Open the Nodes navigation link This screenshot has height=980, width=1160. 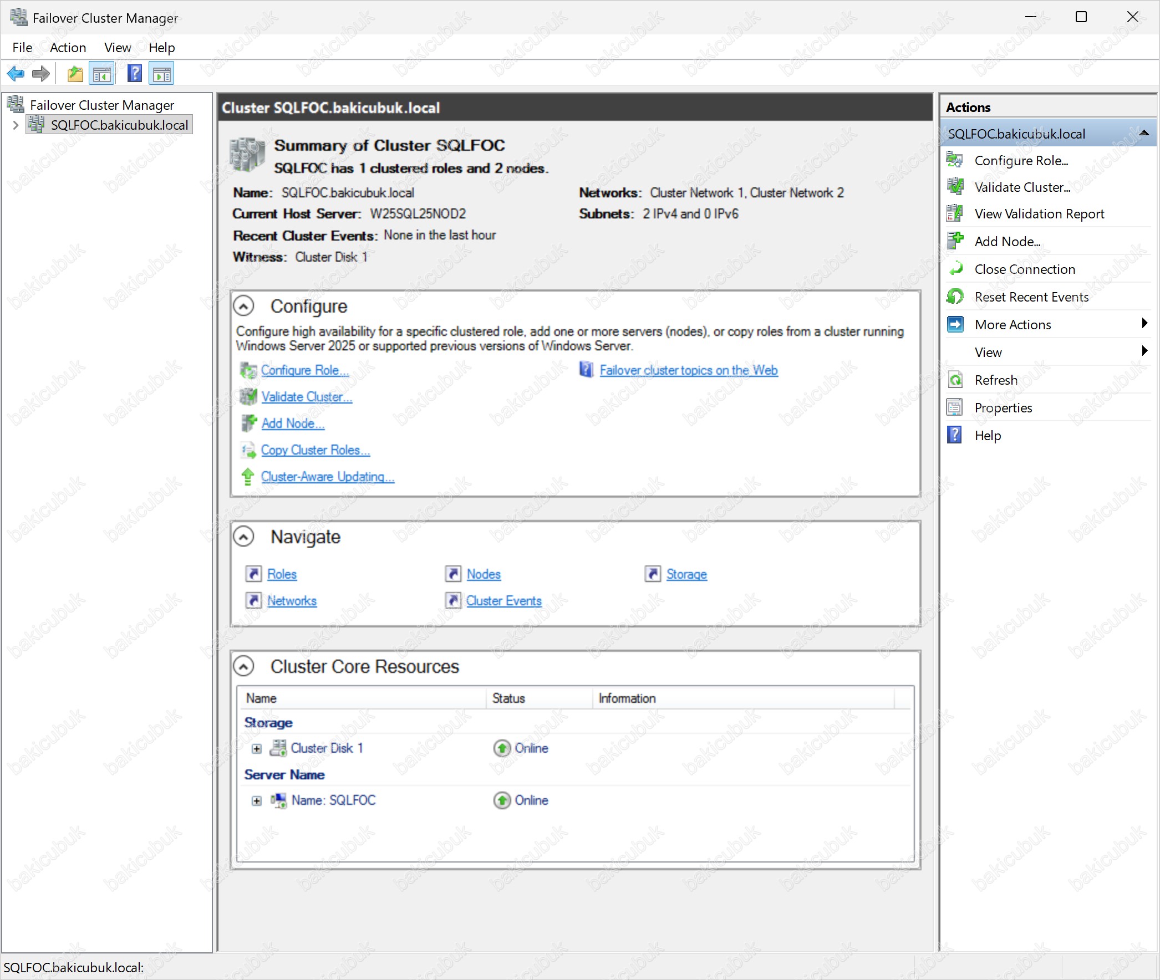(483, 574)
